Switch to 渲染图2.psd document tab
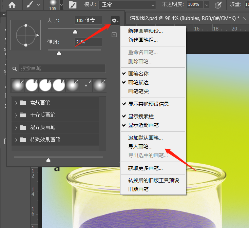Screen dimensions: 249x228 [185, 18]
